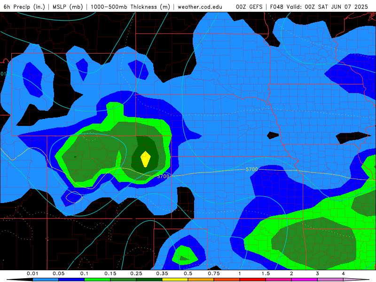Image resolution: width=376 pixels, height=282 pixels.
Task: Click the 0.1 legend value
Action: coord(84,274)
